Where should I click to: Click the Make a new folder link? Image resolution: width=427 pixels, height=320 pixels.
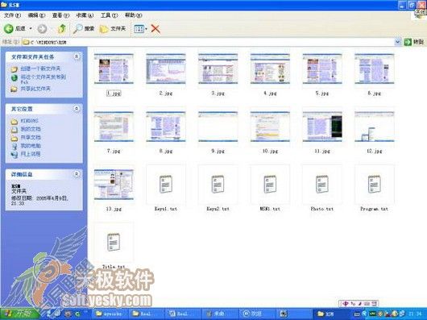pos(40,69)
